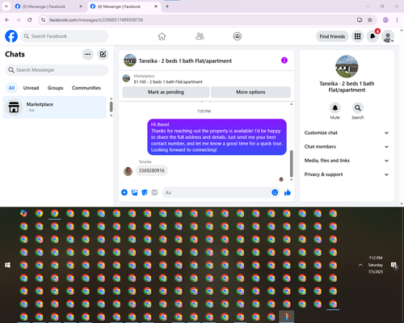404x323 pixels.
Task: Open the install app icon in address bar
Action: [x=360, y=20]
